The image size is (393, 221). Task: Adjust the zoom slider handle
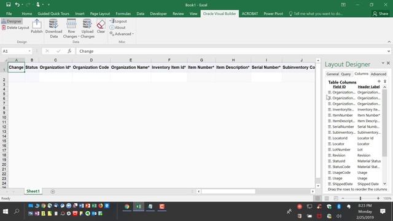[360, 198]
